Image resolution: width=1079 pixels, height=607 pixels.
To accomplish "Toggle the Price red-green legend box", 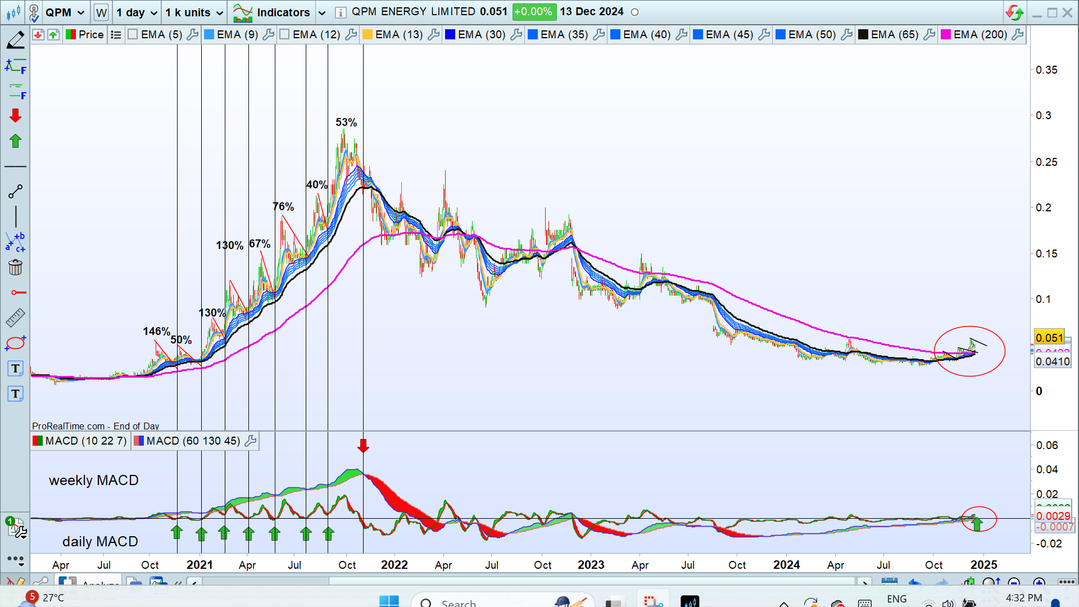I will pyautogui.click(x=71, y=35).
